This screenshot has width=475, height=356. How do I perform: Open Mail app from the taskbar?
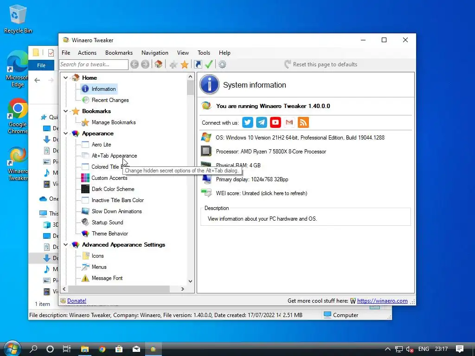click(136, 349)
